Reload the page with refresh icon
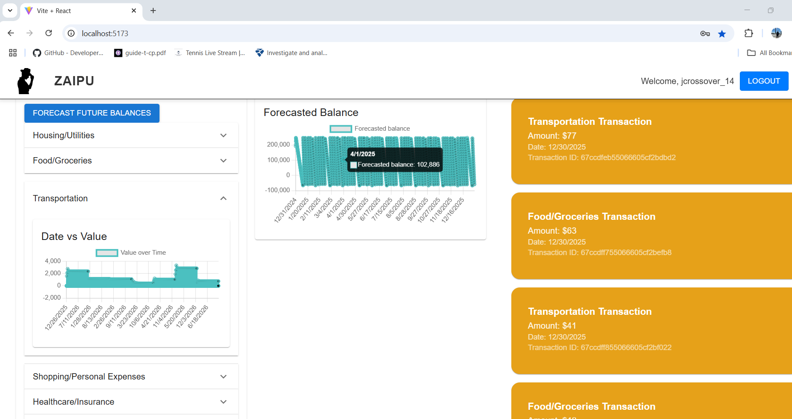The width and height of the screenshot is (792, 419). [x=49, y=33]
